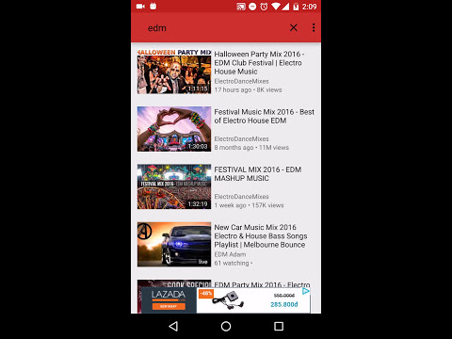Screen dimensions: 452x339
Task: Tap ElectroDanceMixes channel under Halloween video
Action: tap(241, 81)
